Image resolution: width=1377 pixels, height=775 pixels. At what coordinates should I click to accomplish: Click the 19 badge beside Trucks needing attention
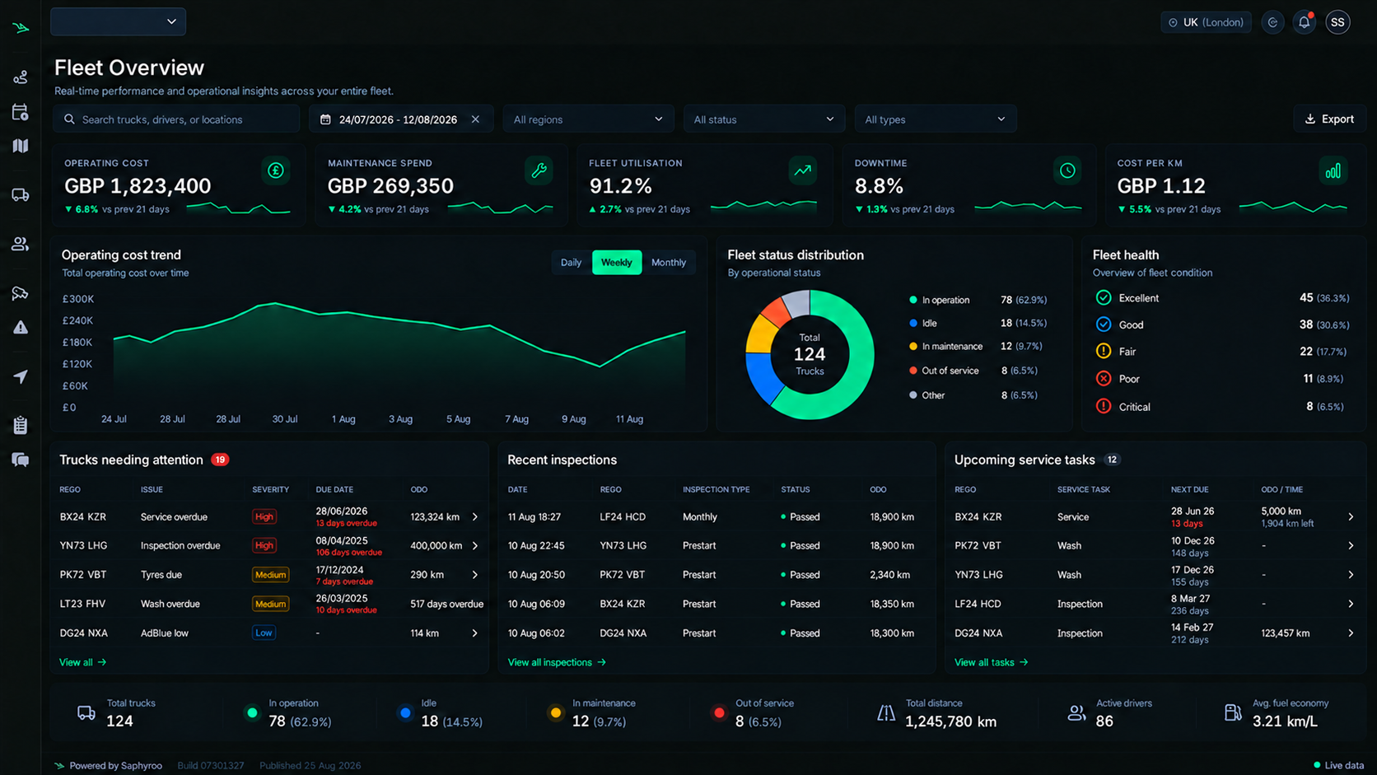click(x=220, y=460)
